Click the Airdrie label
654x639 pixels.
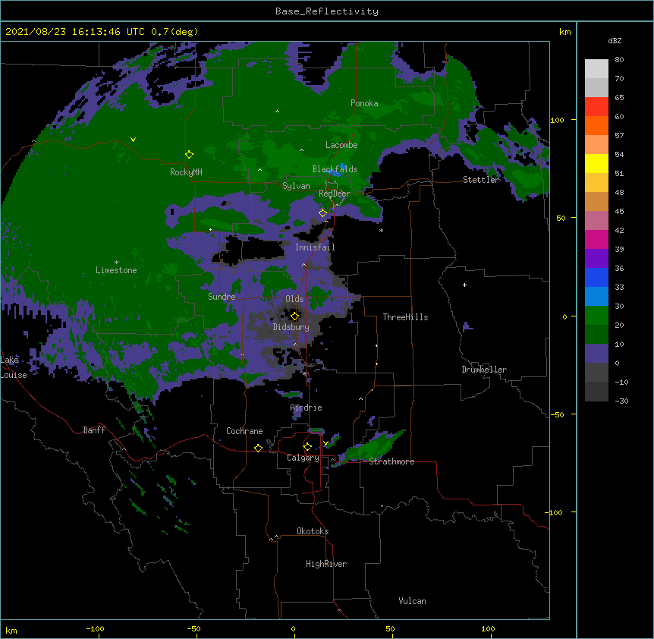tap(307, 408)
